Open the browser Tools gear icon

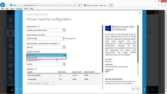pos(165,5)
